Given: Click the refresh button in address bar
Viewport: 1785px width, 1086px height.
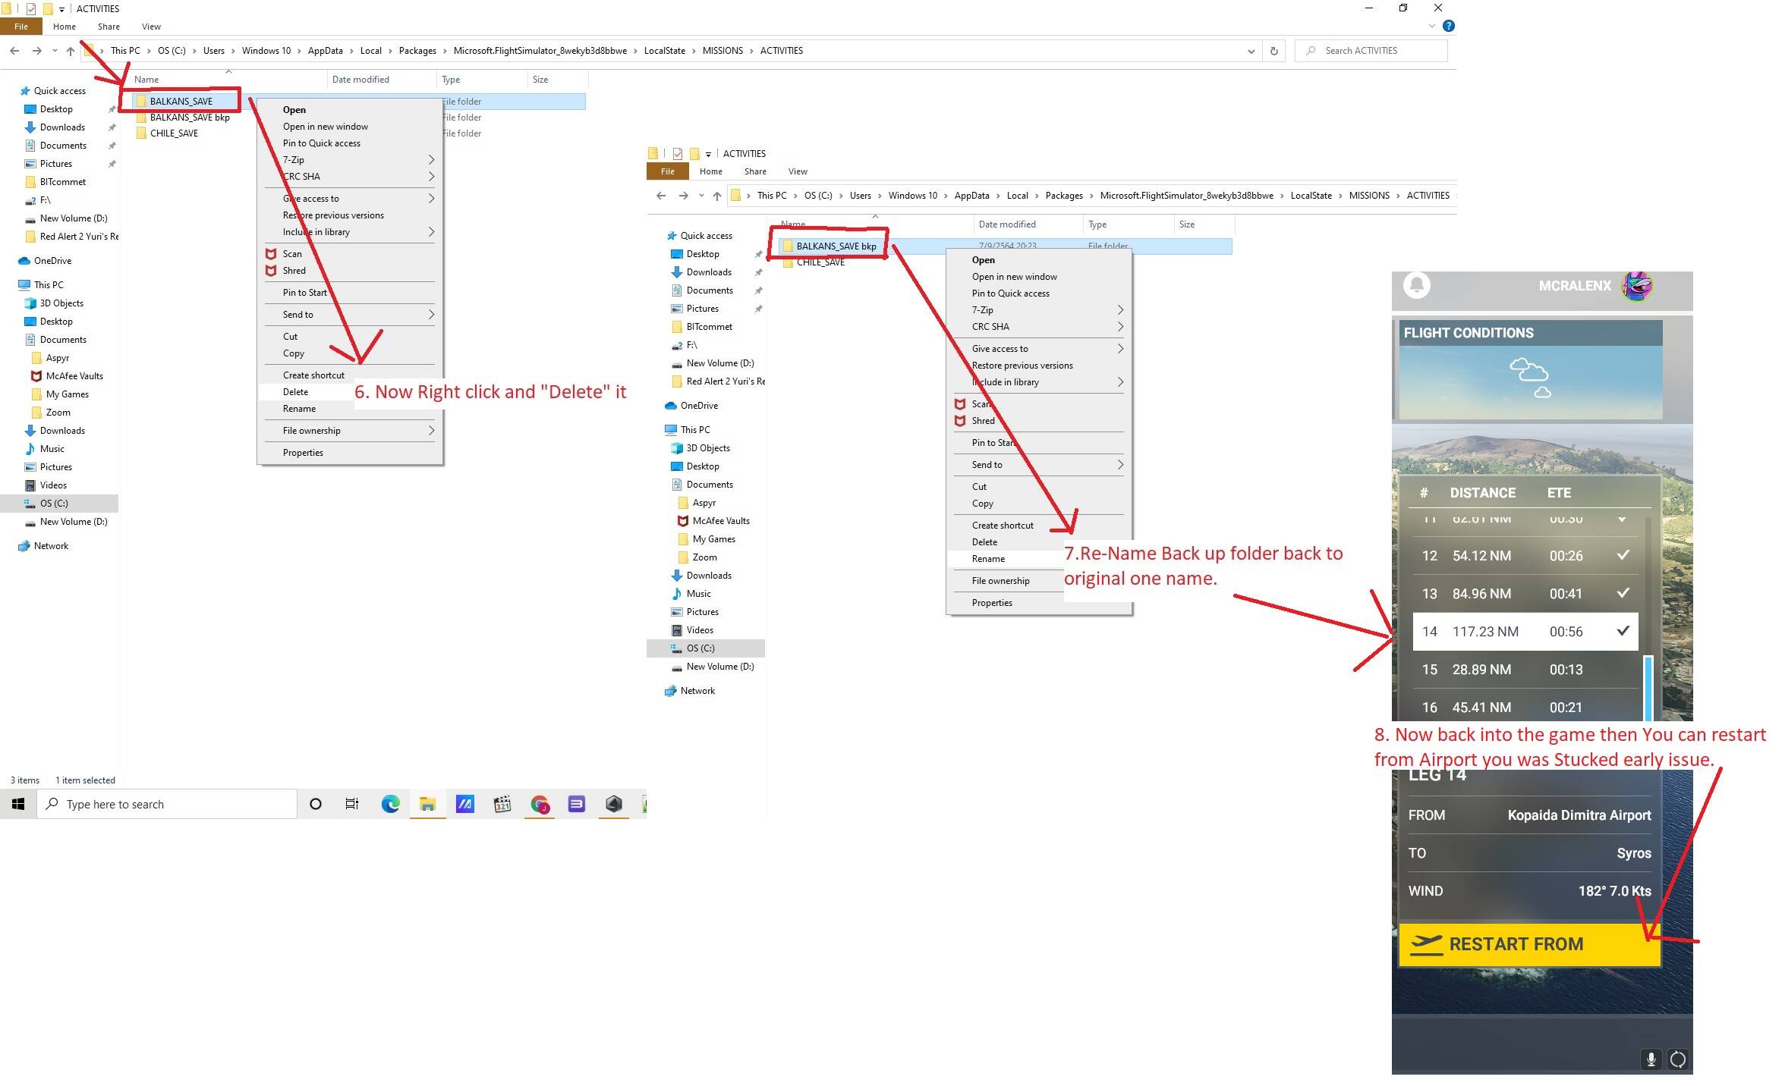Looking at the screenshot, I should click(x=1274, y=51).
